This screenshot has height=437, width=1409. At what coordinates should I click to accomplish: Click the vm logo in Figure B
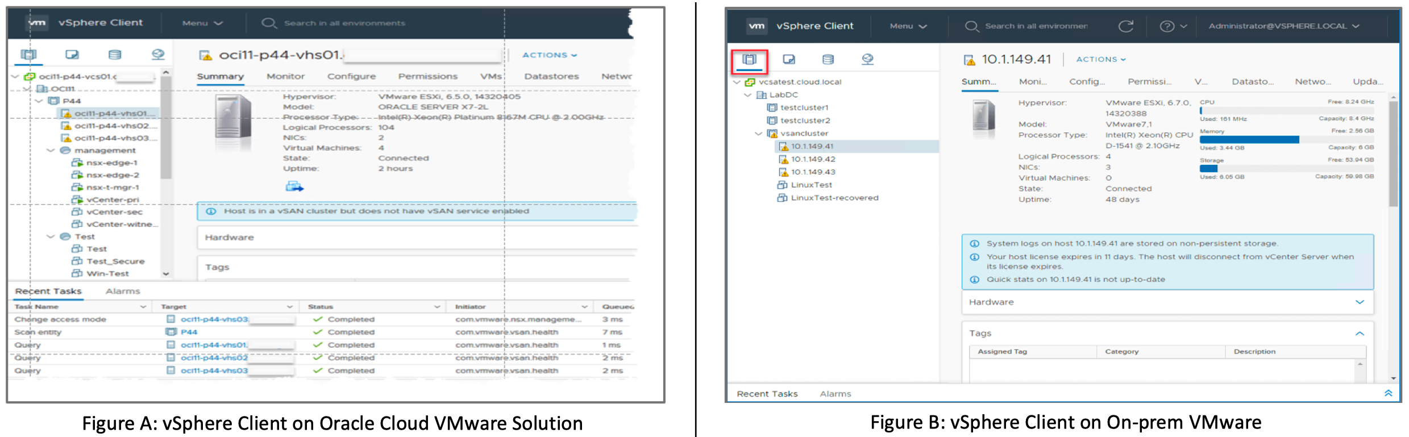(757, 26)
